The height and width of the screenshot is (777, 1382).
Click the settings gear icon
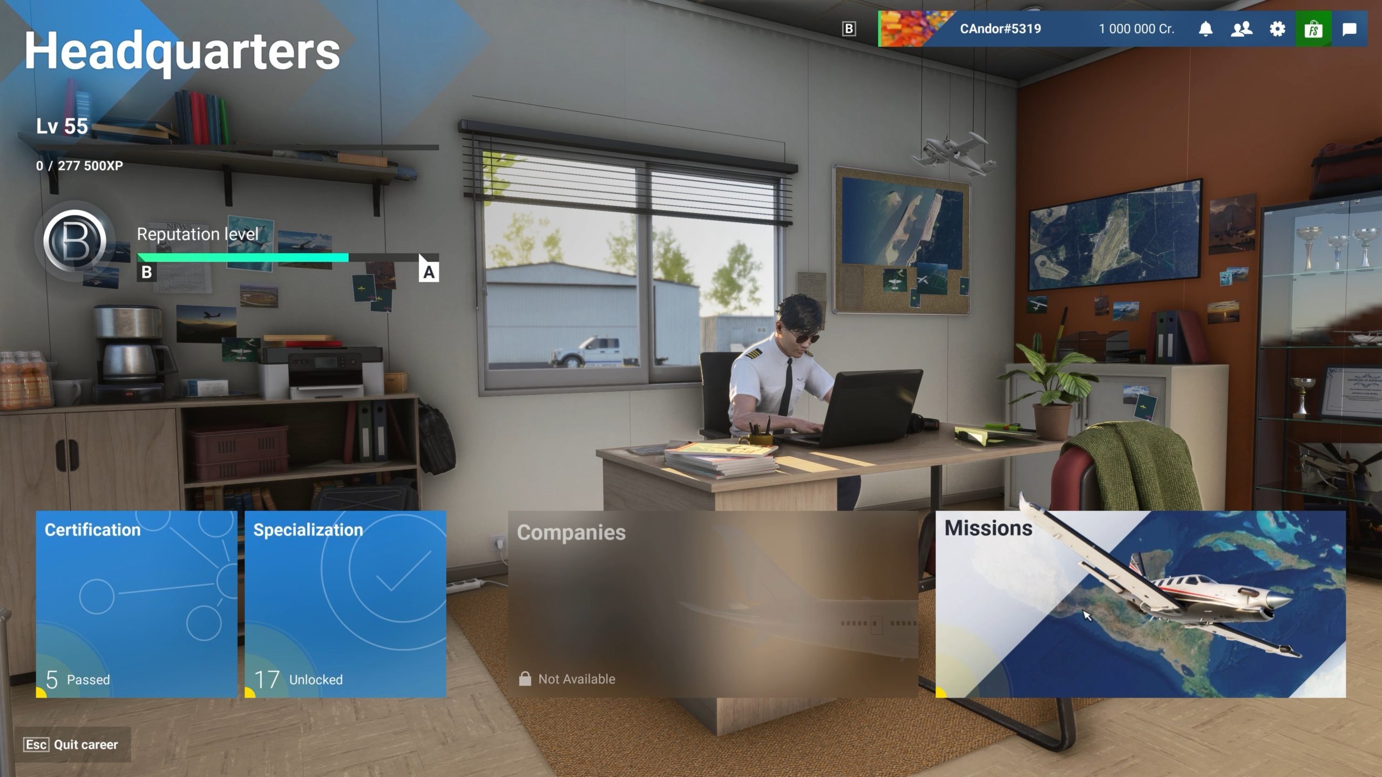pyautogui.click(x=1277, y=29)
